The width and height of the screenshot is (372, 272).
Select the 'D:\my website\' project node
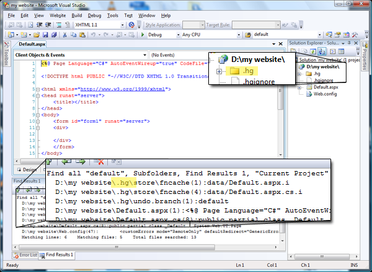[x=322, y=67]
